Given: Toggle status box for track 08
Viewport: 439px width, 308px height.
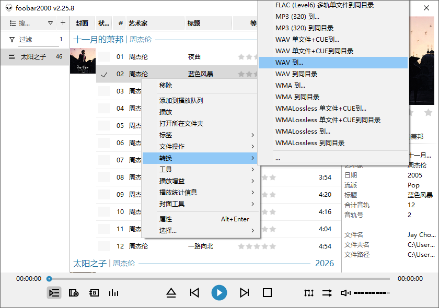Looking at the screenshot, I should pyautogui.click(x=104, y=177).
